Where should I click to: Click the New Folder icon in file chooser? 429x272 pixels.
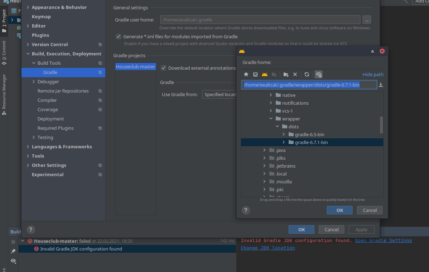click(286, 74)
